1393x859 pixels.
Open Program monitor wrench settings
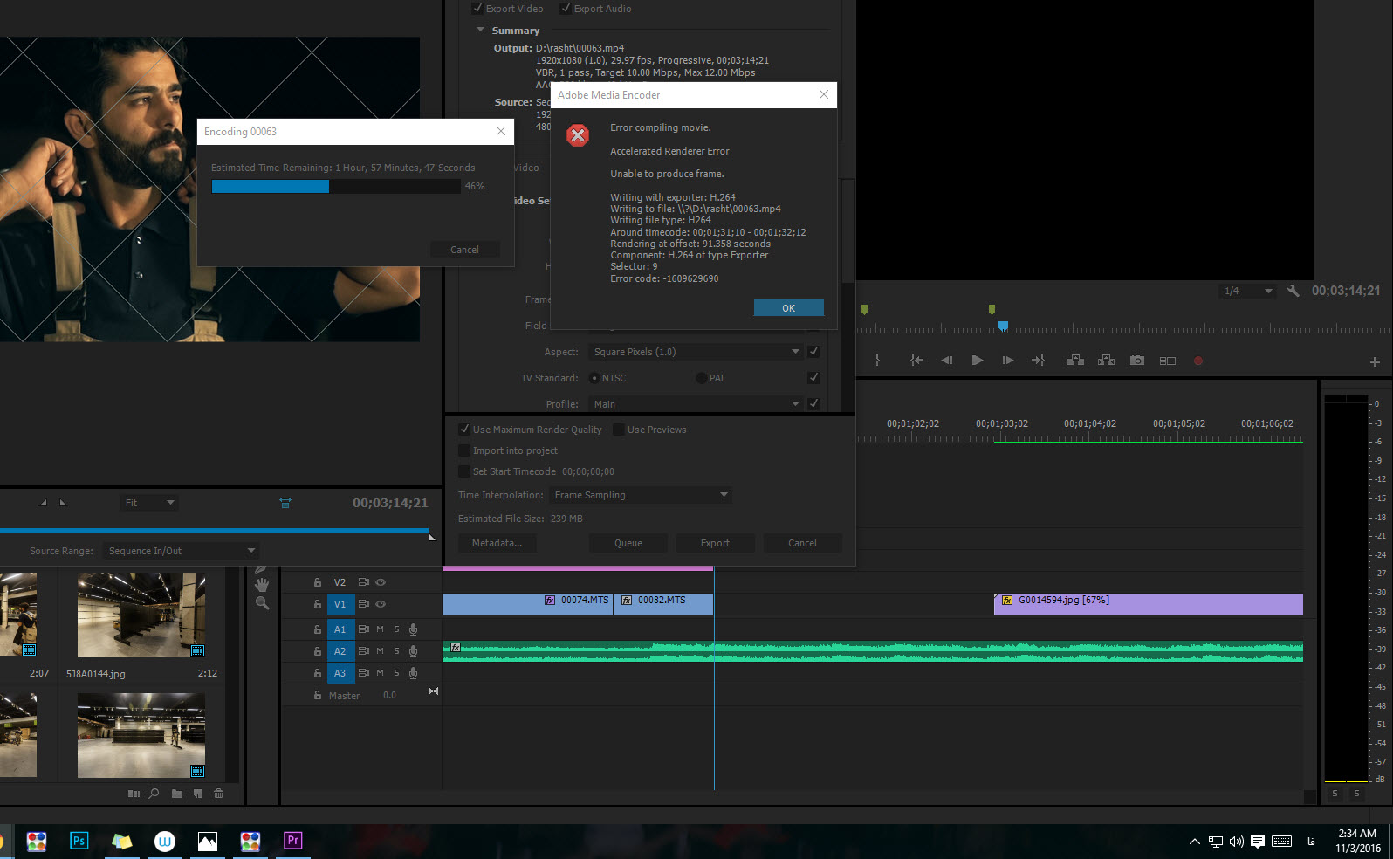1293,291
